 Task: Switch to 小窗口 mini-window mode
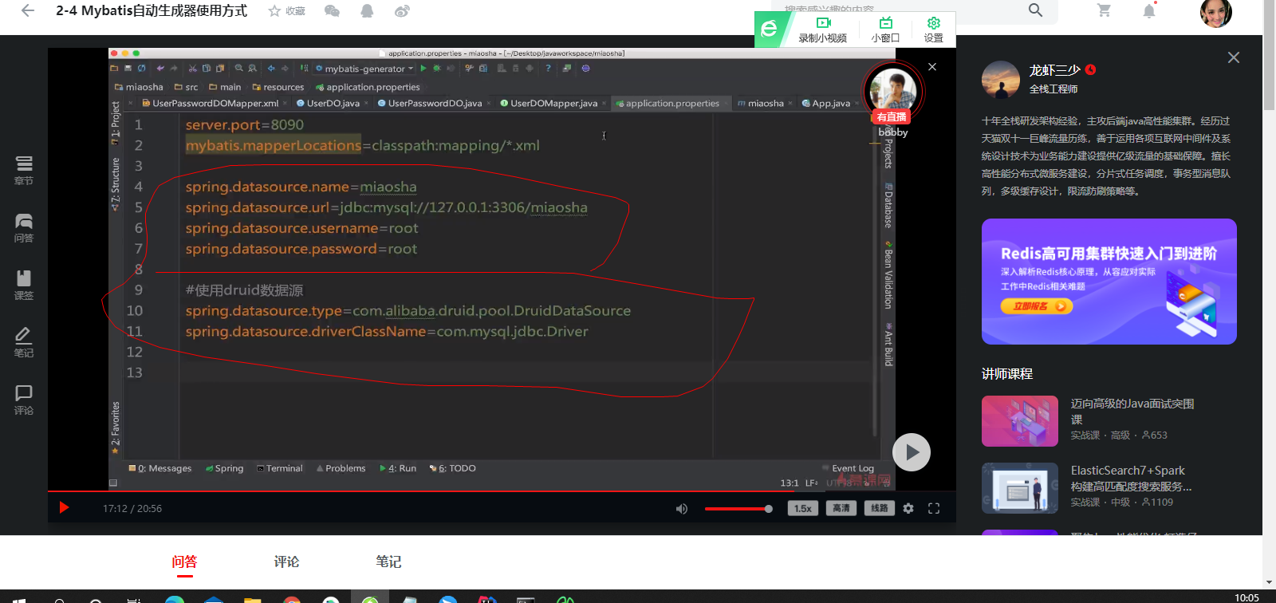[x=885, y=30]
